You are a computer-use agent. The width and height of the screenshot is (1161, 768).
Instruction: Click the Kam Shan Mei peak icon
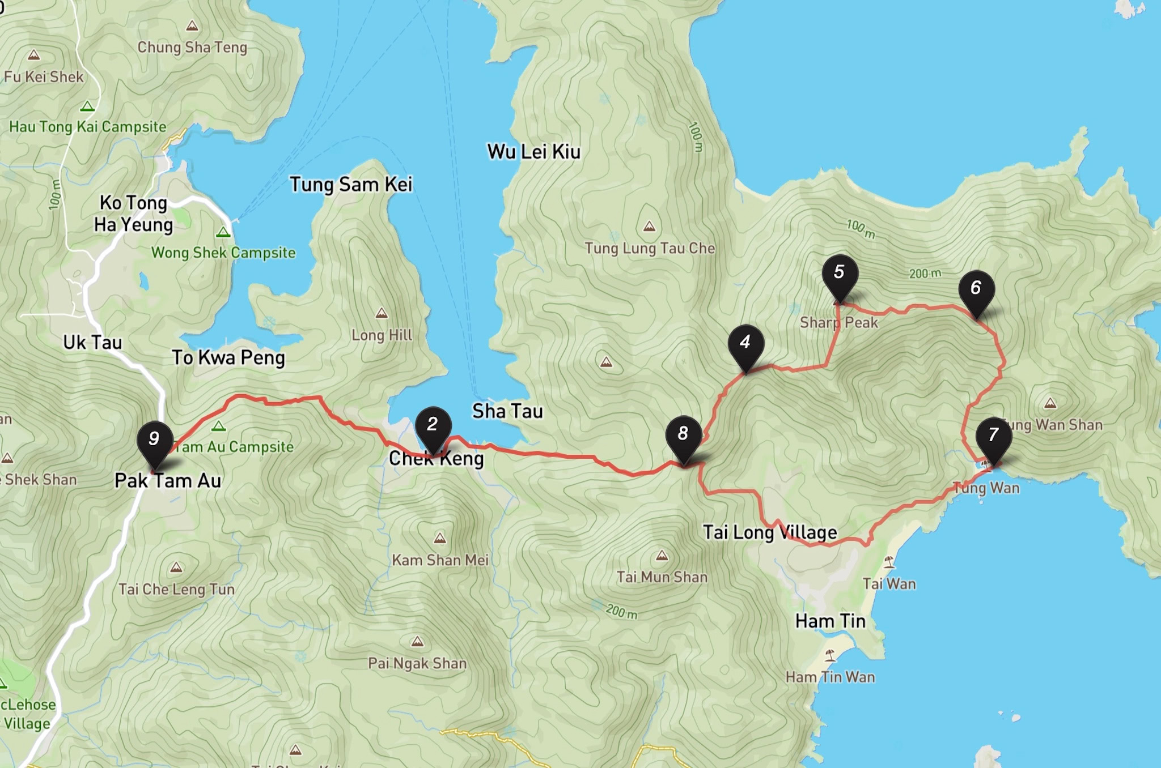439,538
